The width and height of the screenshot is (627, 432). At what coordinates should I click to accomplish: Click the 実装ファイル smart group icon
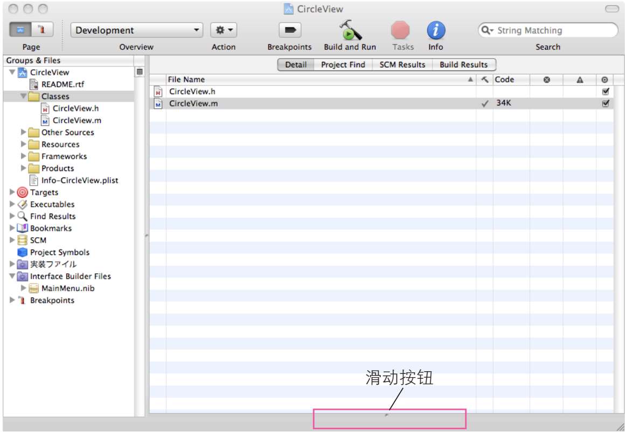[23, 264]
